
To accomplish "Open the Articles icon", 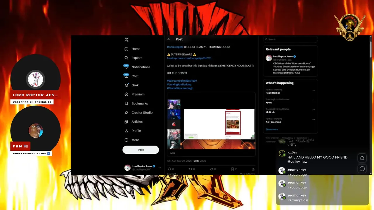I will tap(126, 122).
